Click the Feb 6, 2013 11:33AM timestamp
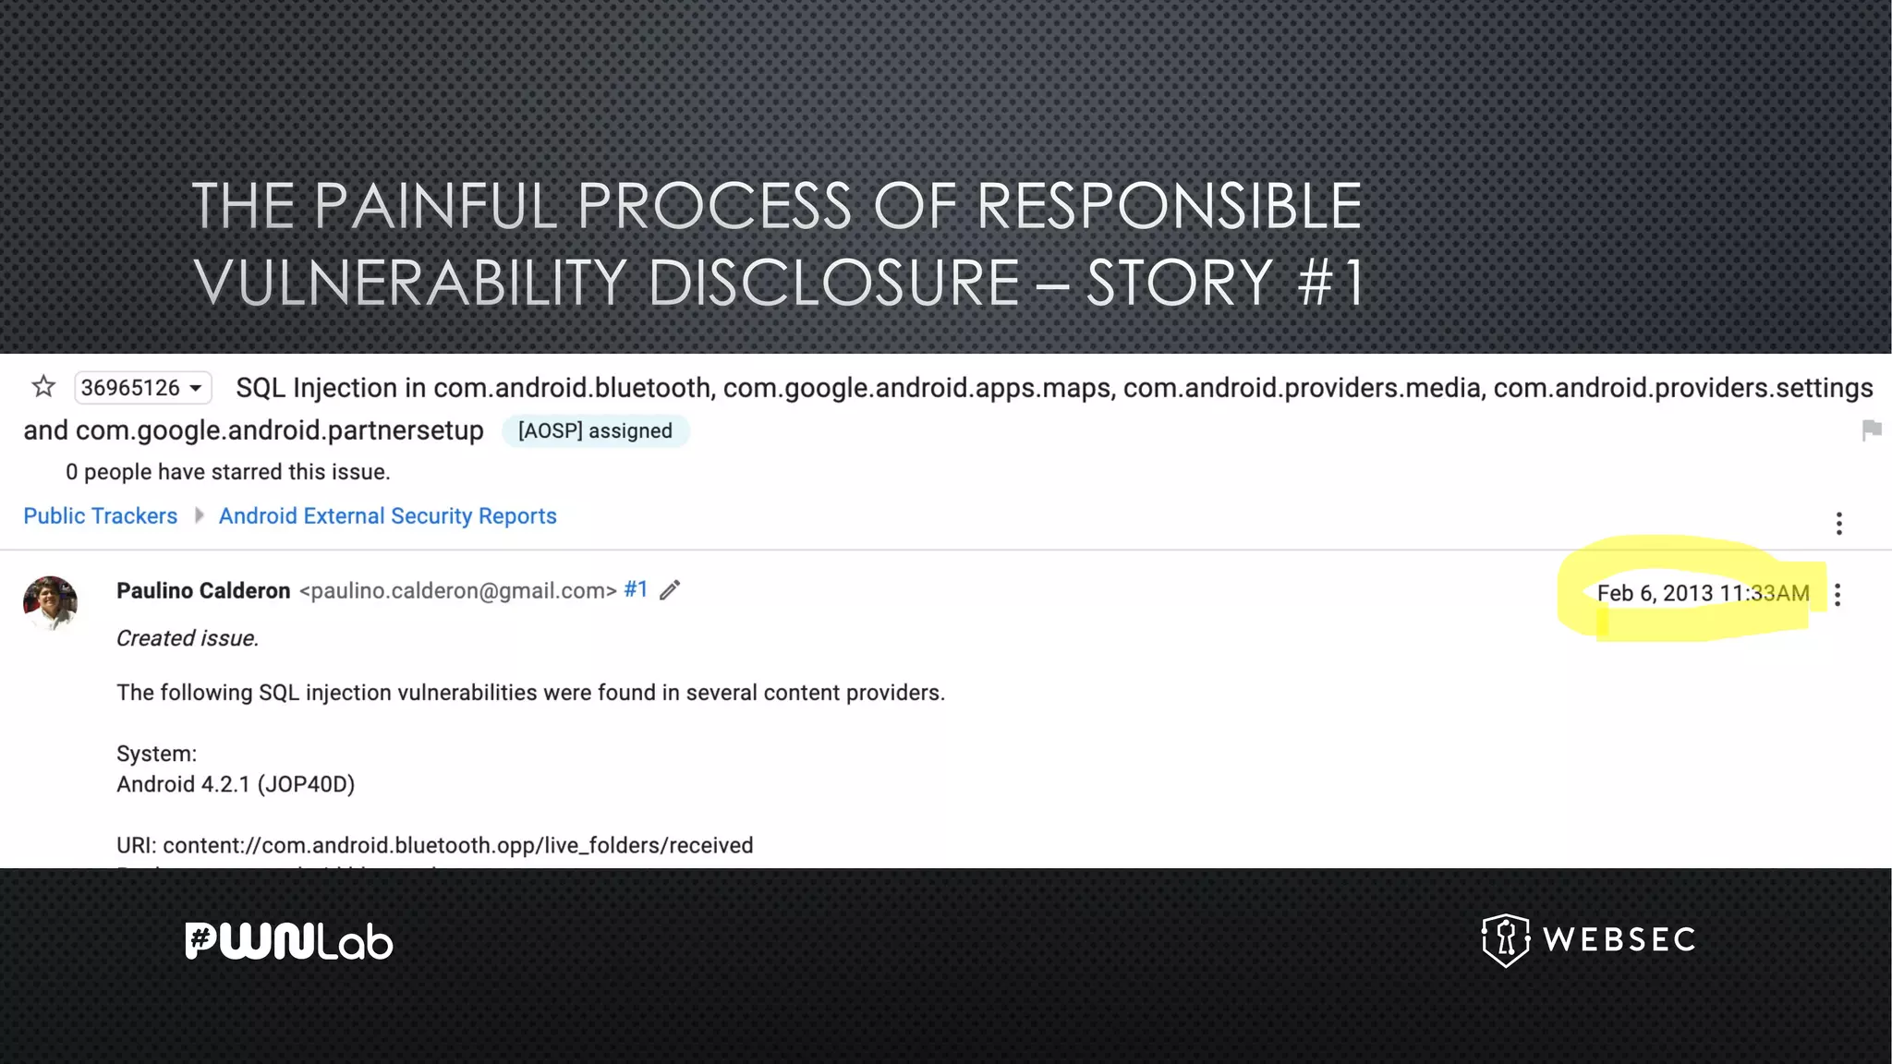This screenshot has height=1064, width=1892. [1702, 593]
